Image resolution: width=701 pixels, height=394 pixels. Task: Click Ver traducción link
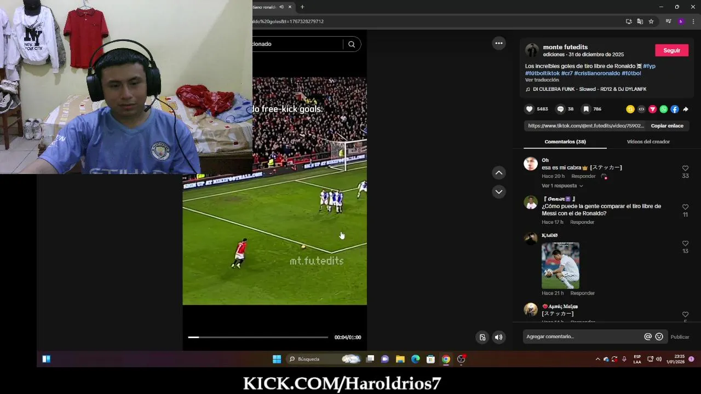tap(542, 80)
